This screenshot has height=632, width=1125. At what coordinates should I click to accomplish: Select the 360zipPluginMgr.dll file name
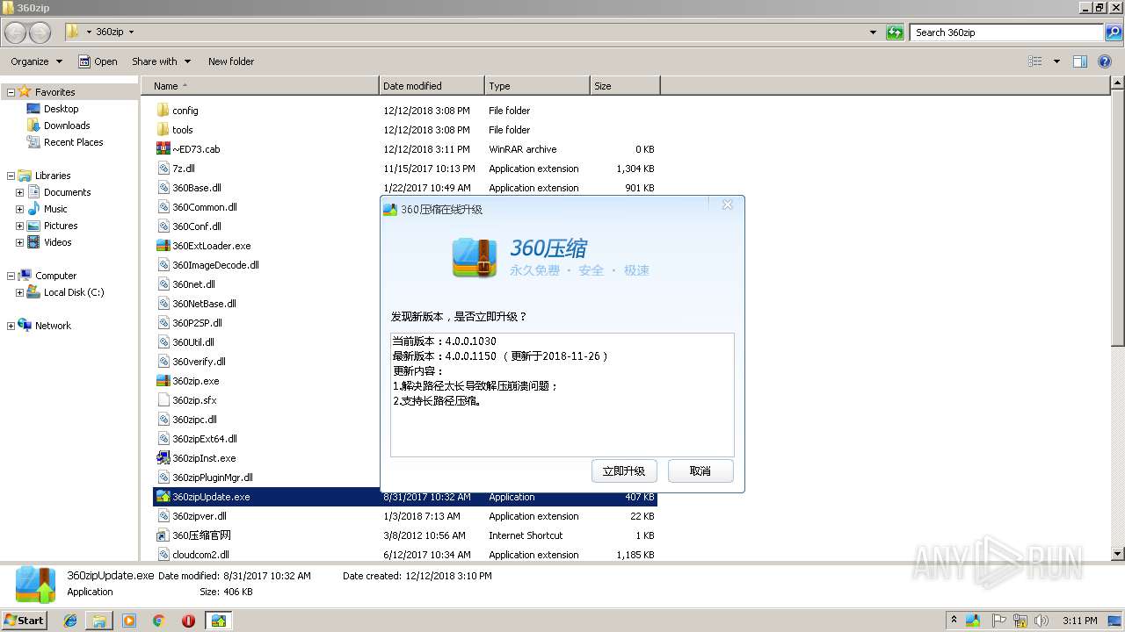213,478
